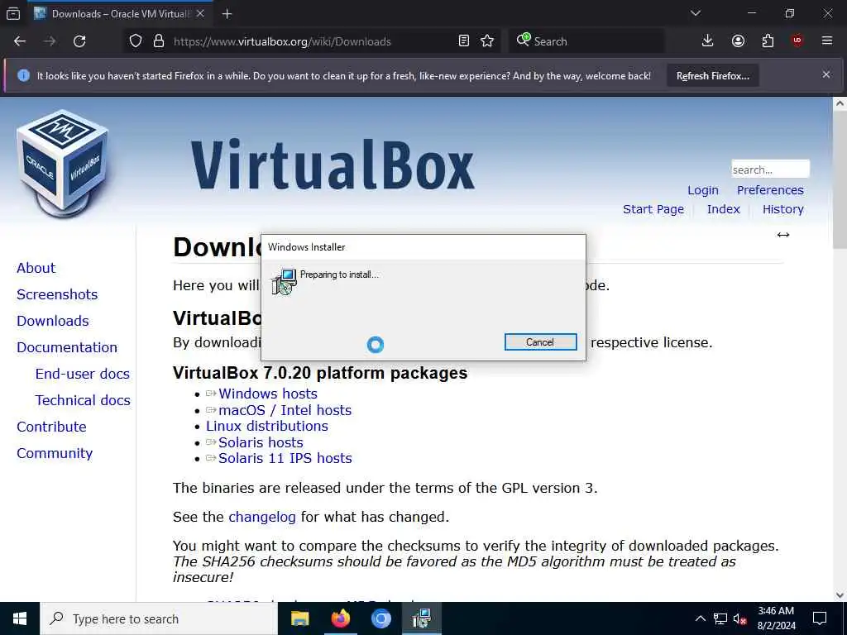Click the scrollbar up arrow

point(840,103)
